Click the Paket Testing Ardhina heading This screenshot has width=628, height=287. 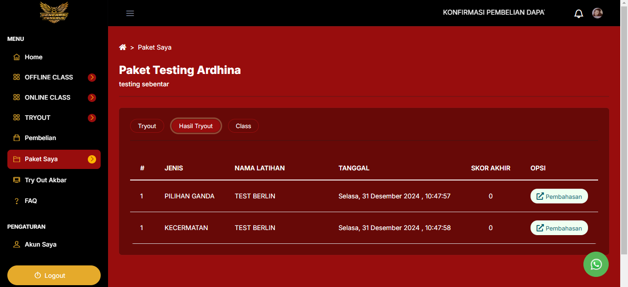click(x=180, y=70)
